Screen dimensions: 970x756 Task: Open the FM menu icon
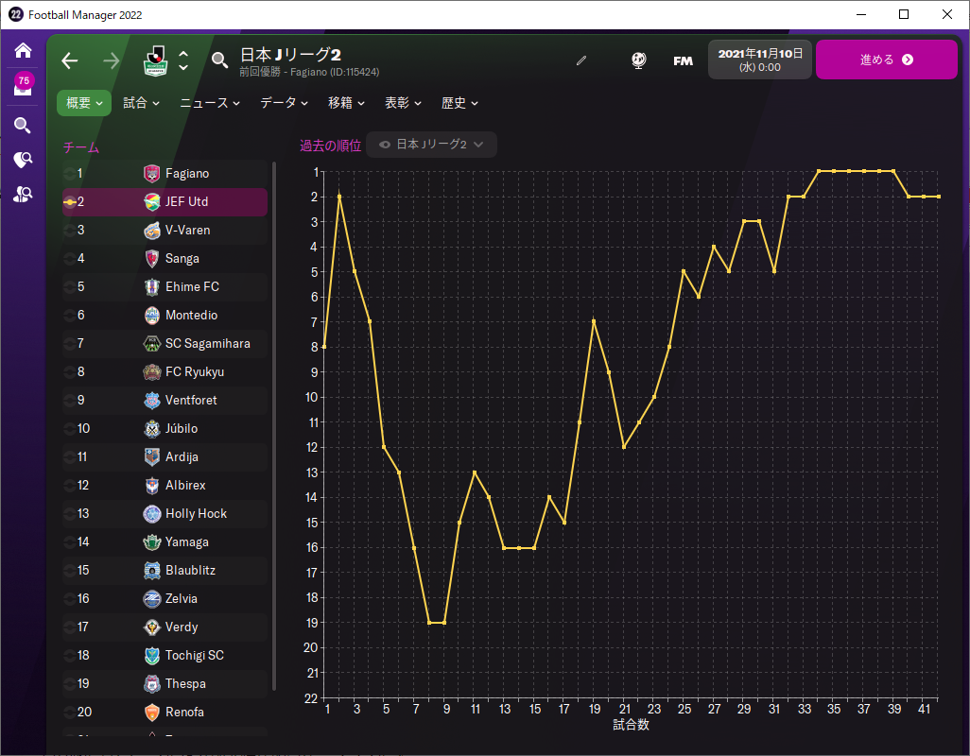pyautogui.click(x=683, y=60)
